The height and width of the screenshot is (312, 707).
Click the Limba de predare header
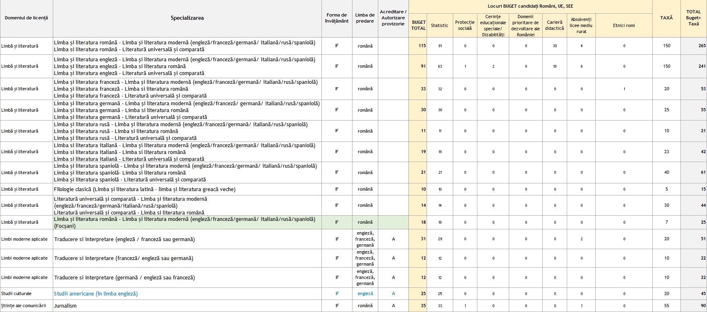(365, 18)
